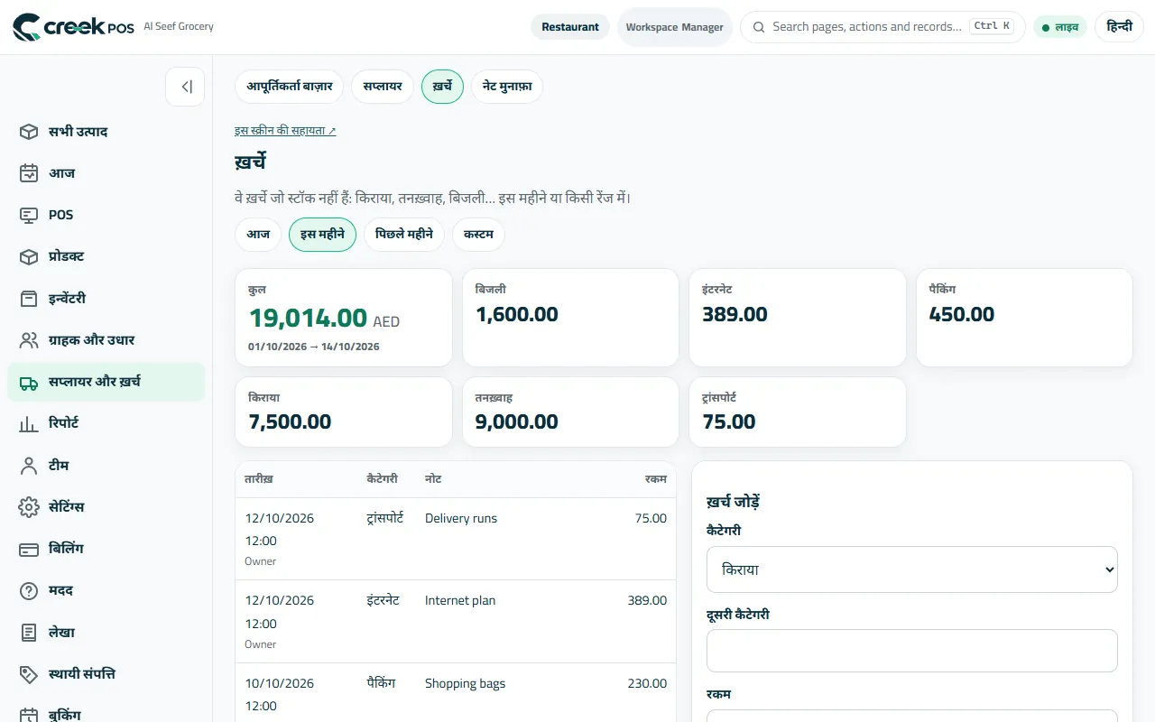Click the Restaurant button in header
Image resolution: width=1155 pixels, height=722 pixels.
click(570, 27)
